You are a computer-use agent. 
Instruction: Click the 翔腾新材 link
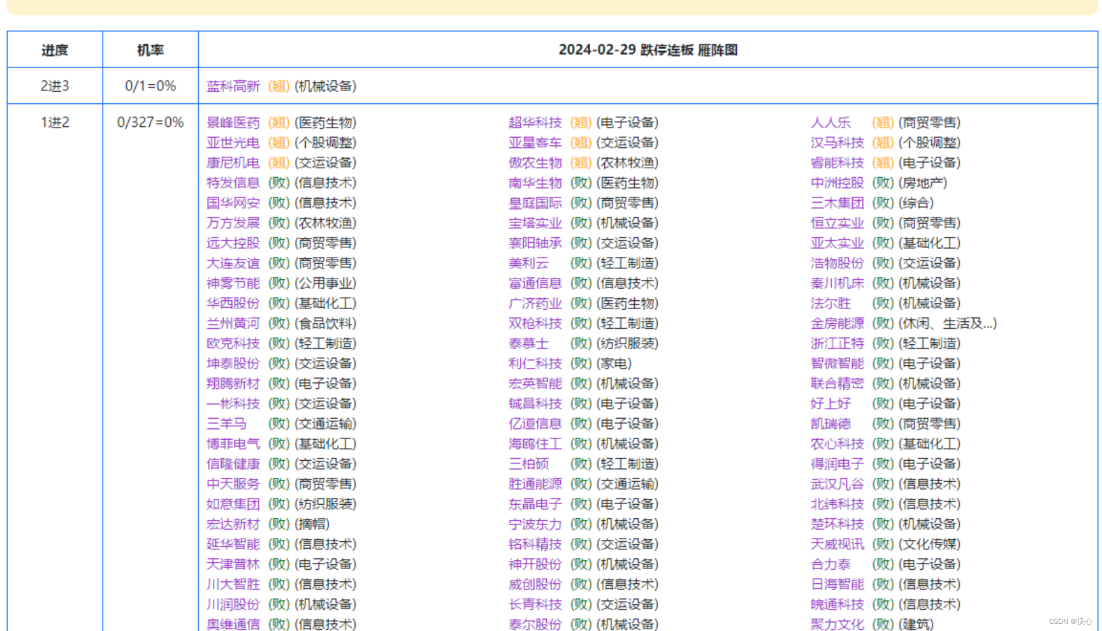(233, 384)
